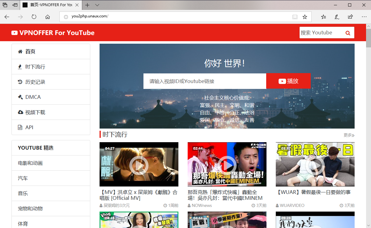Click the 富强、民主、文明、和谐 line
The height and width of the screenshot is (228, 371).
click(x=227, y=105)
